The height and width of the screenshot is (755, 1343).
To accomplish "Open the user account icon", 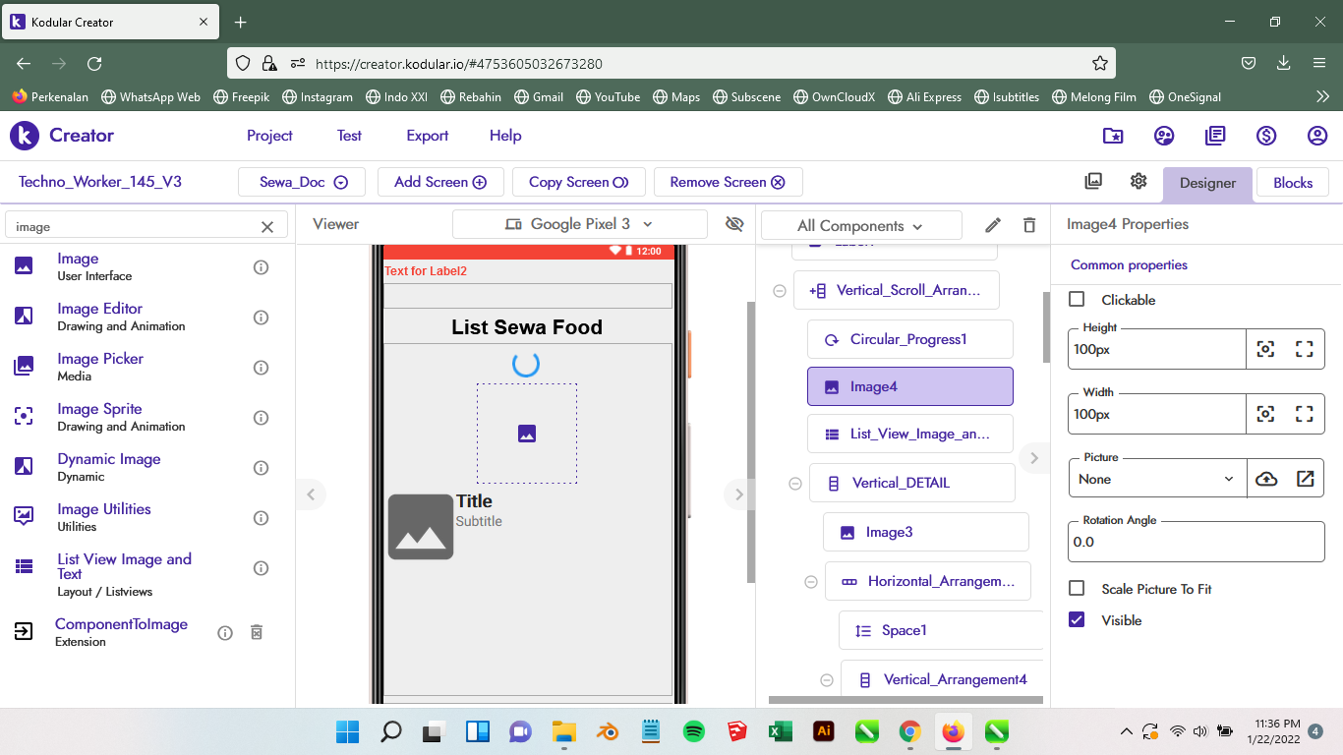I will (1317, 136).
